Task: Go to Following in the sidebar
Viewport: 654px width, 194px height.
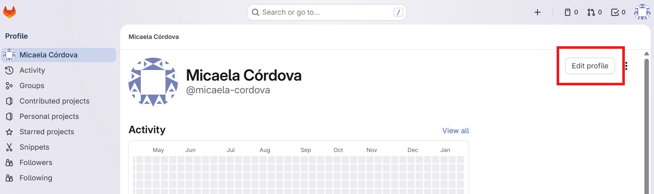Action: point(36,178)
